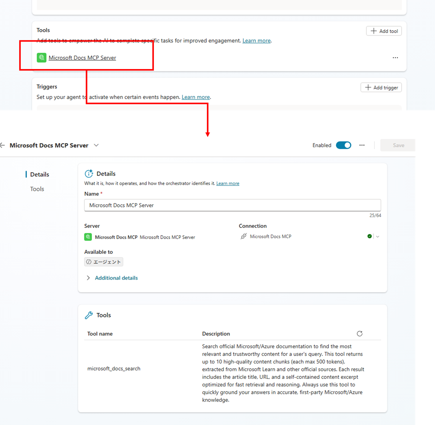Go back using the left arrow icon

tap(3, 145)
